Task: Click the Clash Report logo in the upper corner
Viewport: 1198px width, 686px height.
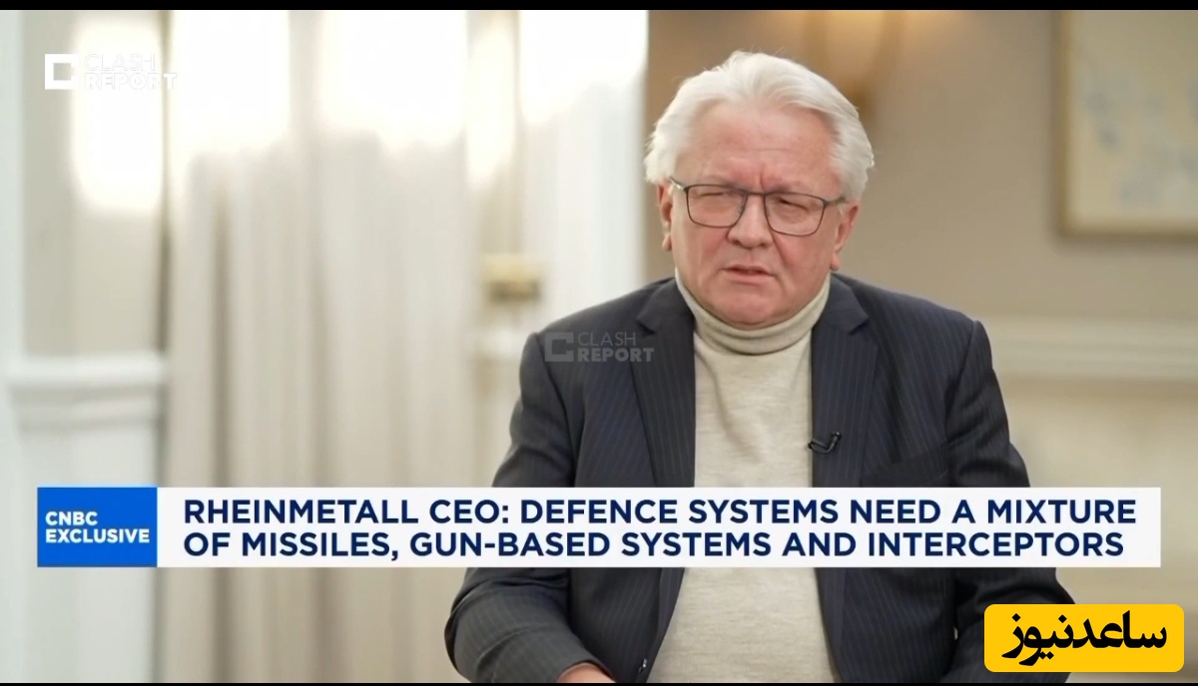Action: pos(108,71)
